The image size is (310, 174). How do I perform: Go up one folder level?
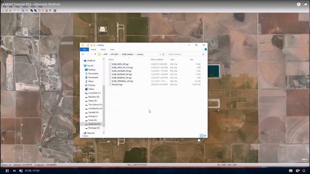[95, 54]
